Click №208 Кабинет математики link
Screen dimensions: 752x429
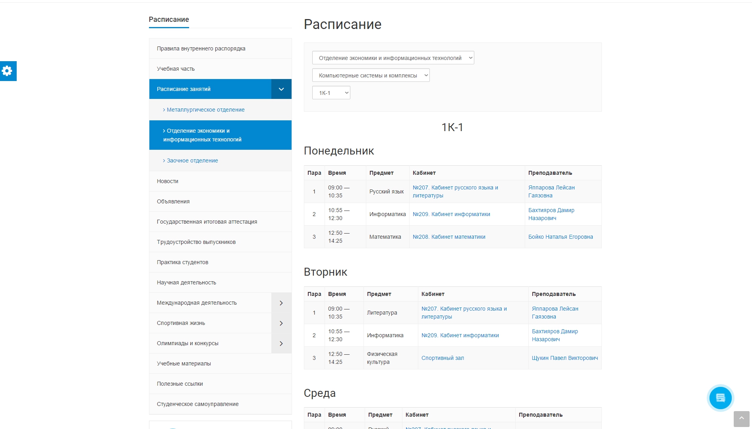[x=449, y=237]
